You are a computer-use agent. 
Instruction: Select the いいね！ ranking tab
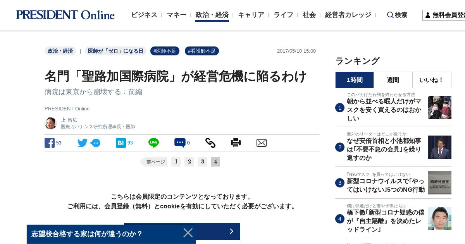[x=432, y=80]
